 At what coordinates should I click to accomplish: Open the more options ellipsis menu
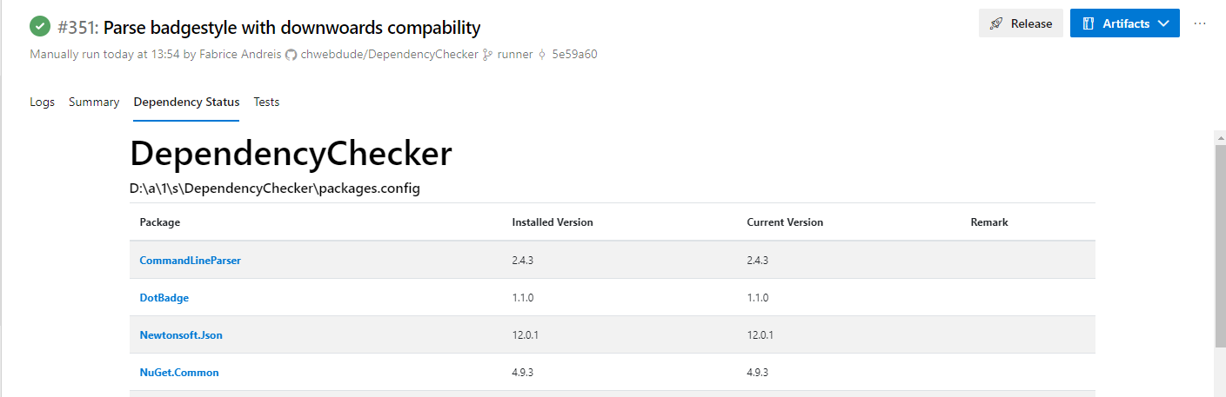pos(1200,23)
